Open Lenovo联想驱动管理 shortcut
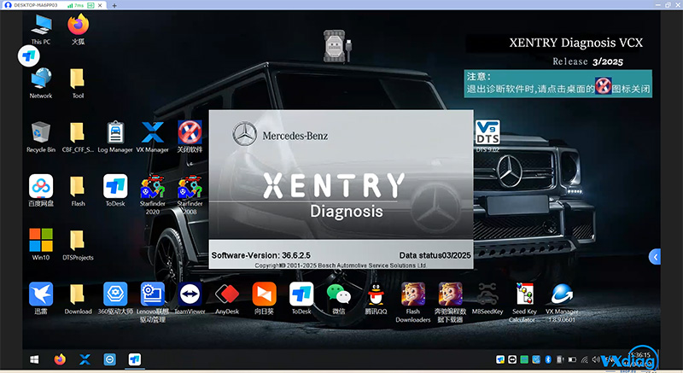 click(153, 302)
